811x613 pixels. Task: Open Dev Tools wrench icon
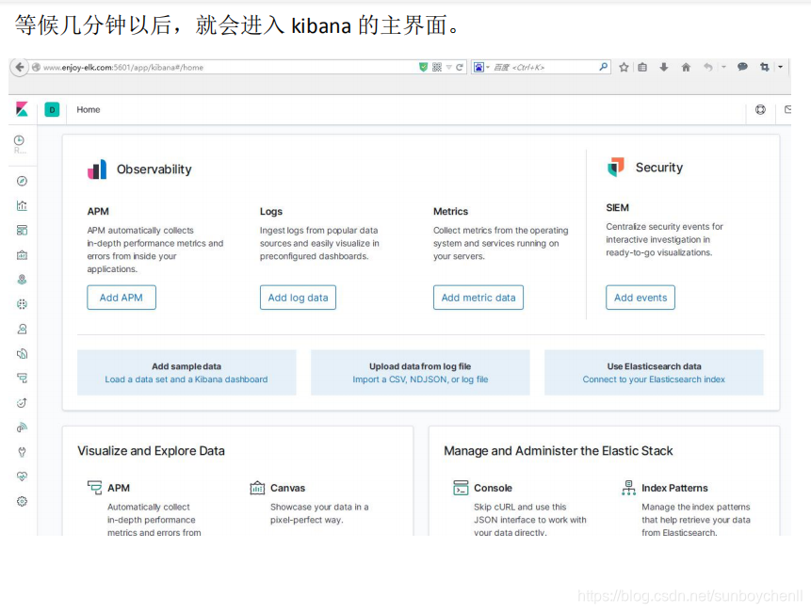point(22,452)
